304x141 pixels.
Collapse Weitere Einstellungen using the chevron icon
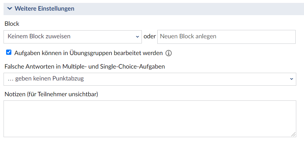[x=9, y=8]
